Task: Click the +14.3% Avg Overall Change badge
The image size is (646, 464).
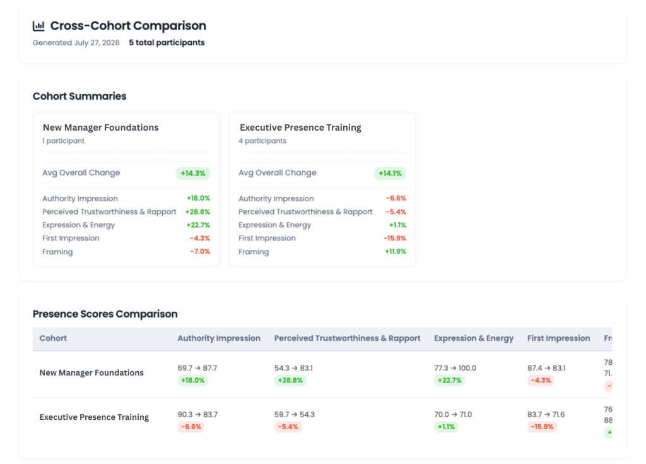Action: pyautogui.click(x=193, y=173)
